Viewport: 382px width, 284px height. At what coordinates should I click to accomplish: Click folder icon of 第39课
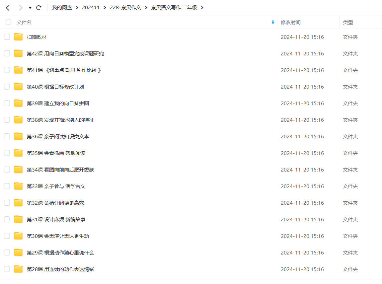point(18,103)
